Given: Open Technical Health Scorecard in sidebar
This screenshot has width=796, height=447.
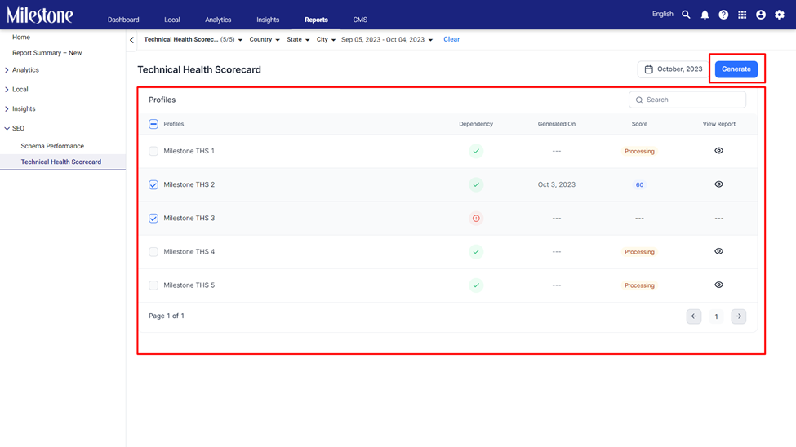Looking at the screenshot, I should coord(61,162).
